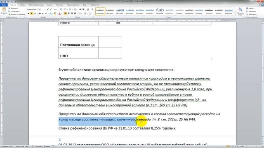Image resolution: width=264 pixels, height=148 pixels.
Task: Open the multilevel list button
Action: tap(75, 9)
